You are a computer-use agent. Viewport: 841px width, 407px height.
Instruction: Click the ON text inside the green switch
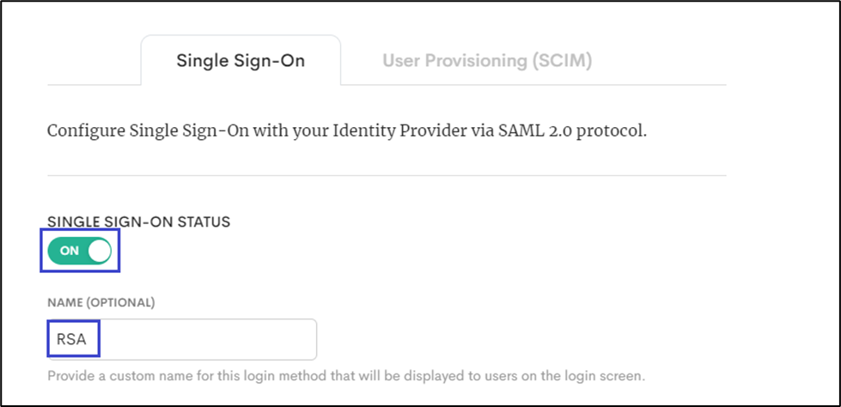tap(70, 251)
